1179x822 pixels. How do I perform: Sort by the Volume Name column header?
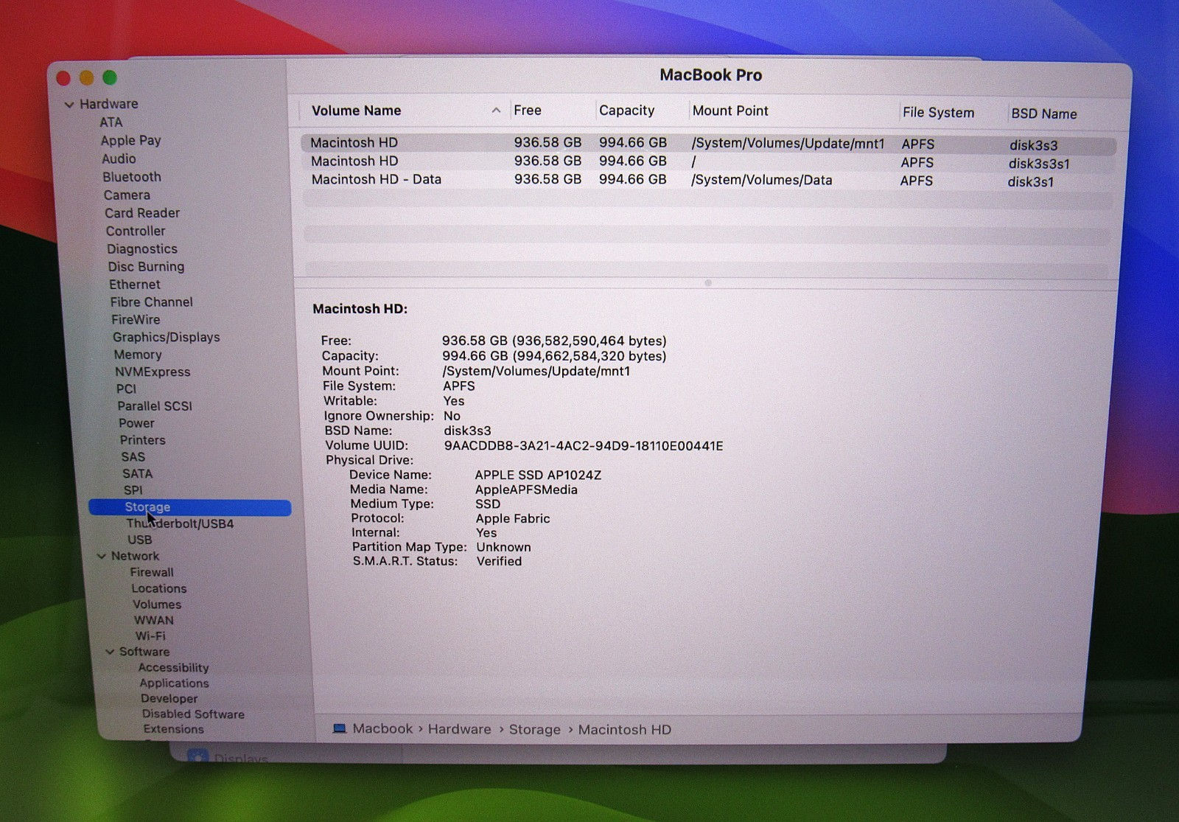(357, 111)
